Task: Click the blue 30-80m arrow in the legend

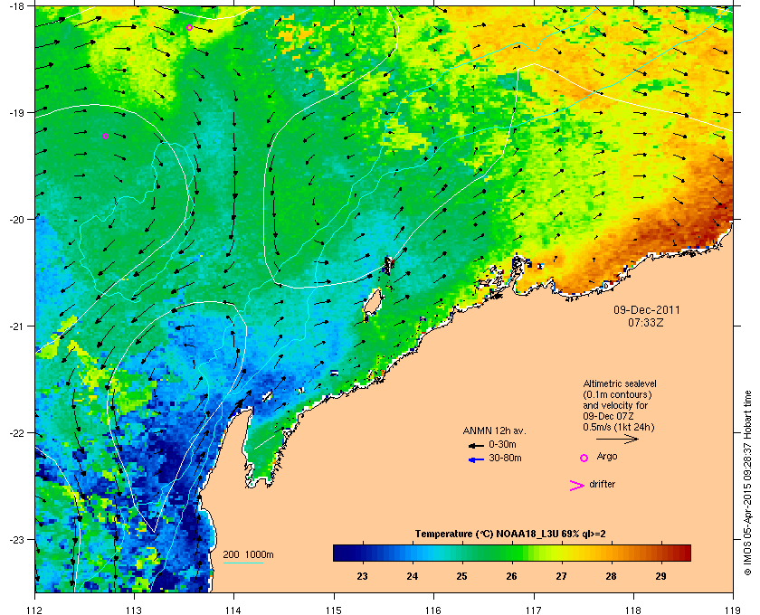Action: [x=476, y=459]
